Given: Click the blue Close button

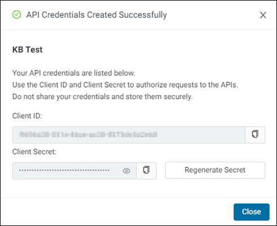Looking at the screenshot, I should pos(252,212).
